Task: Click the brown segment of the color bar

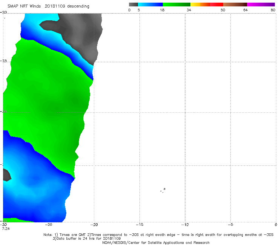Action: [x=235, y=5]
